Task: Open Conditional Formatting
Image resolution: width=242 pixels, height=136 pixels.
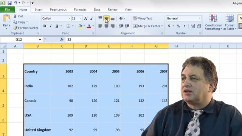Action: click(213, 22)
